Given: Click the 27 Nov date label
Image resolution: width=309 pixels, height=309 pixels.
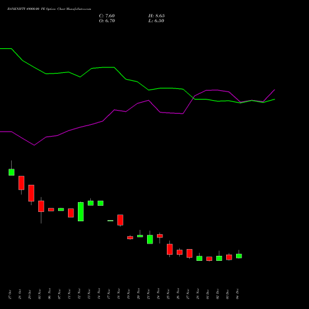Looking at the screenshot, I should [188, 294].
